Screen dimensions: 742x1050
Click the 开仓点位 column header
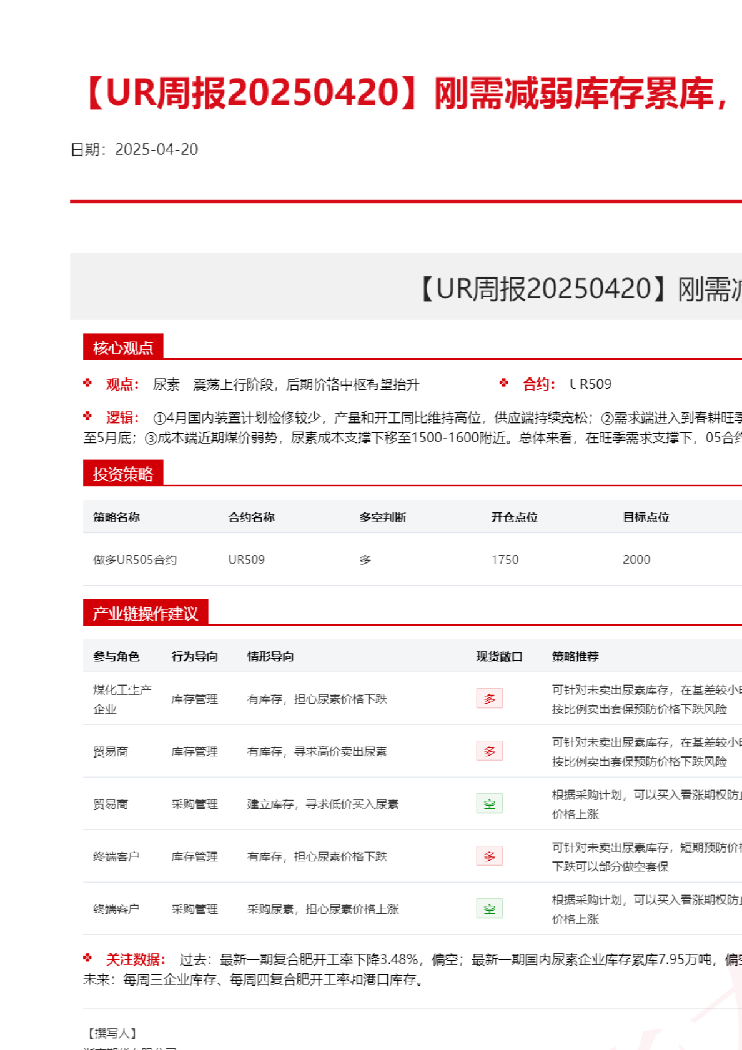tap(514, 517)
